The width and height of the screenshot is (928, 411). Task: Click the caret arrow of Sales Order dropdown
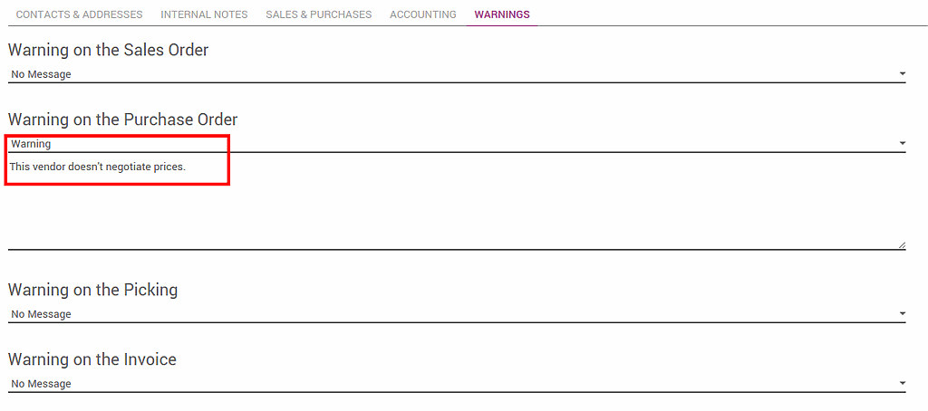[902, 74]
